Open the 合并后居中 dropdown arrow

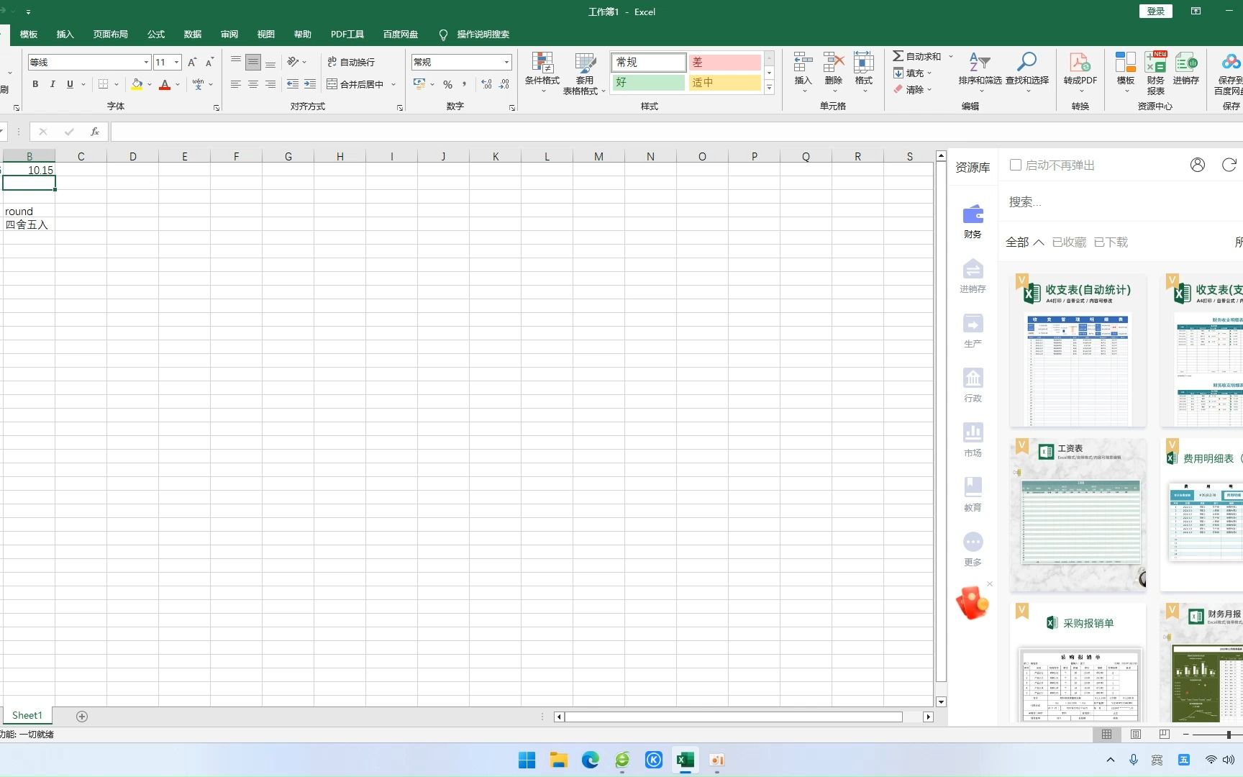(x=393, y=84)
